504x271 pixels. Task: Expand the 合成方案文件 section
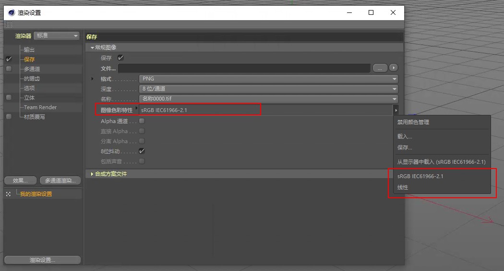(92, 174)
